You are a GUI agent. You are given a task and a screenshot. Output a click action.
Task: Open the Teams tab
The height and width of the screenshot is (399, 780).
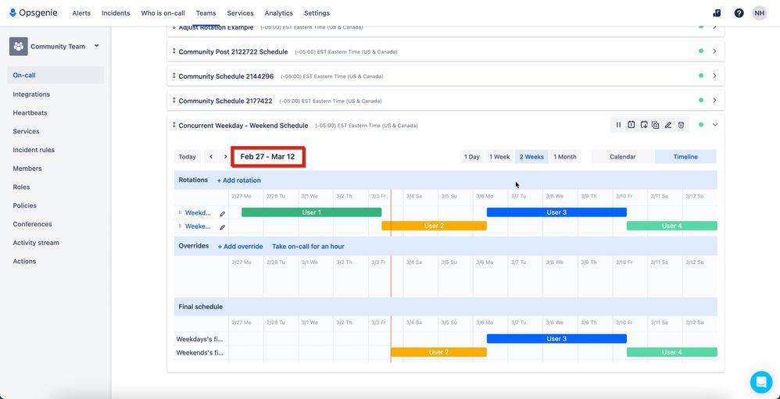(x=206, y=13)
